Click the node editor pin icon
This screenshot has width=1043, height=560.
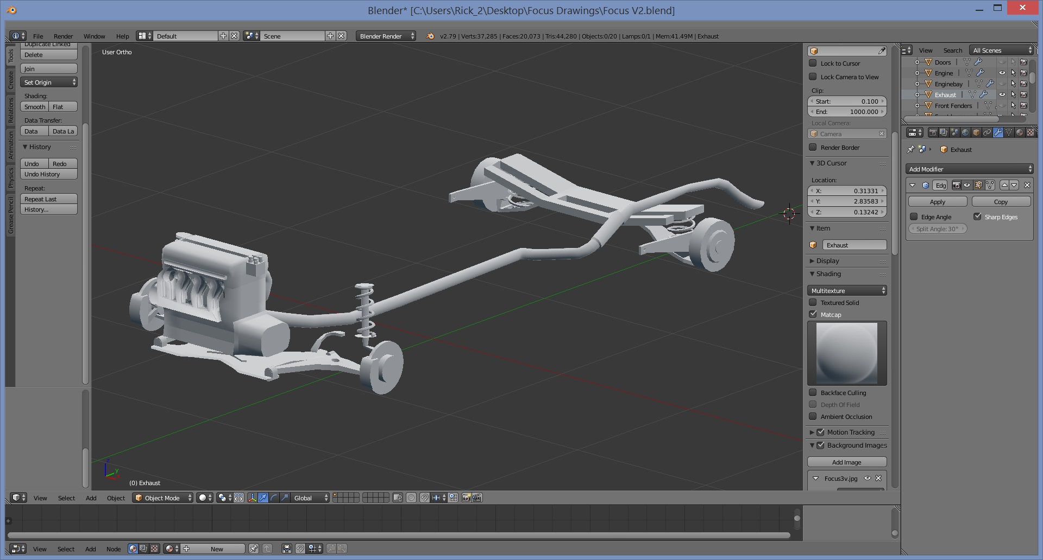(x=253, y=549)
